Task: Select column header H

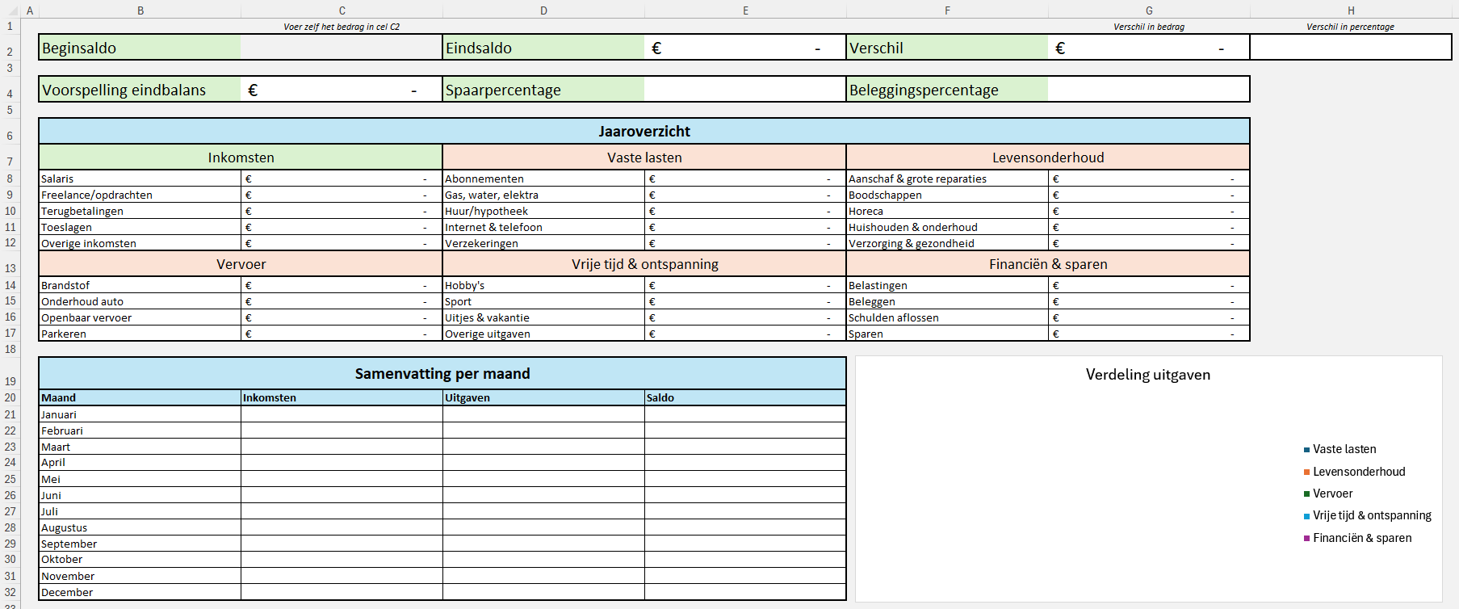Action: (1350, 10)
